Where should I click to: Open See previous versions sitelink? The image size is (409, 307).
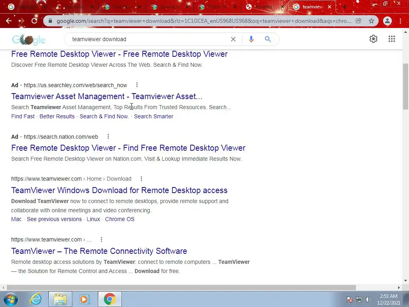pos(54,219)
